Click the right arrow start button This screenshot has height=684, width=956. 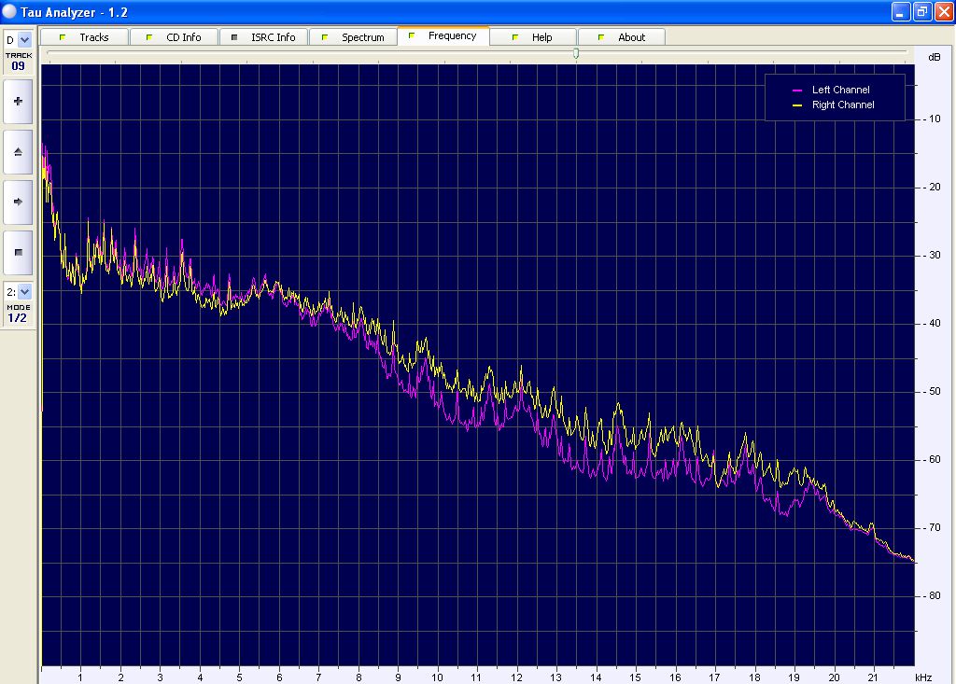click(18, 202)
